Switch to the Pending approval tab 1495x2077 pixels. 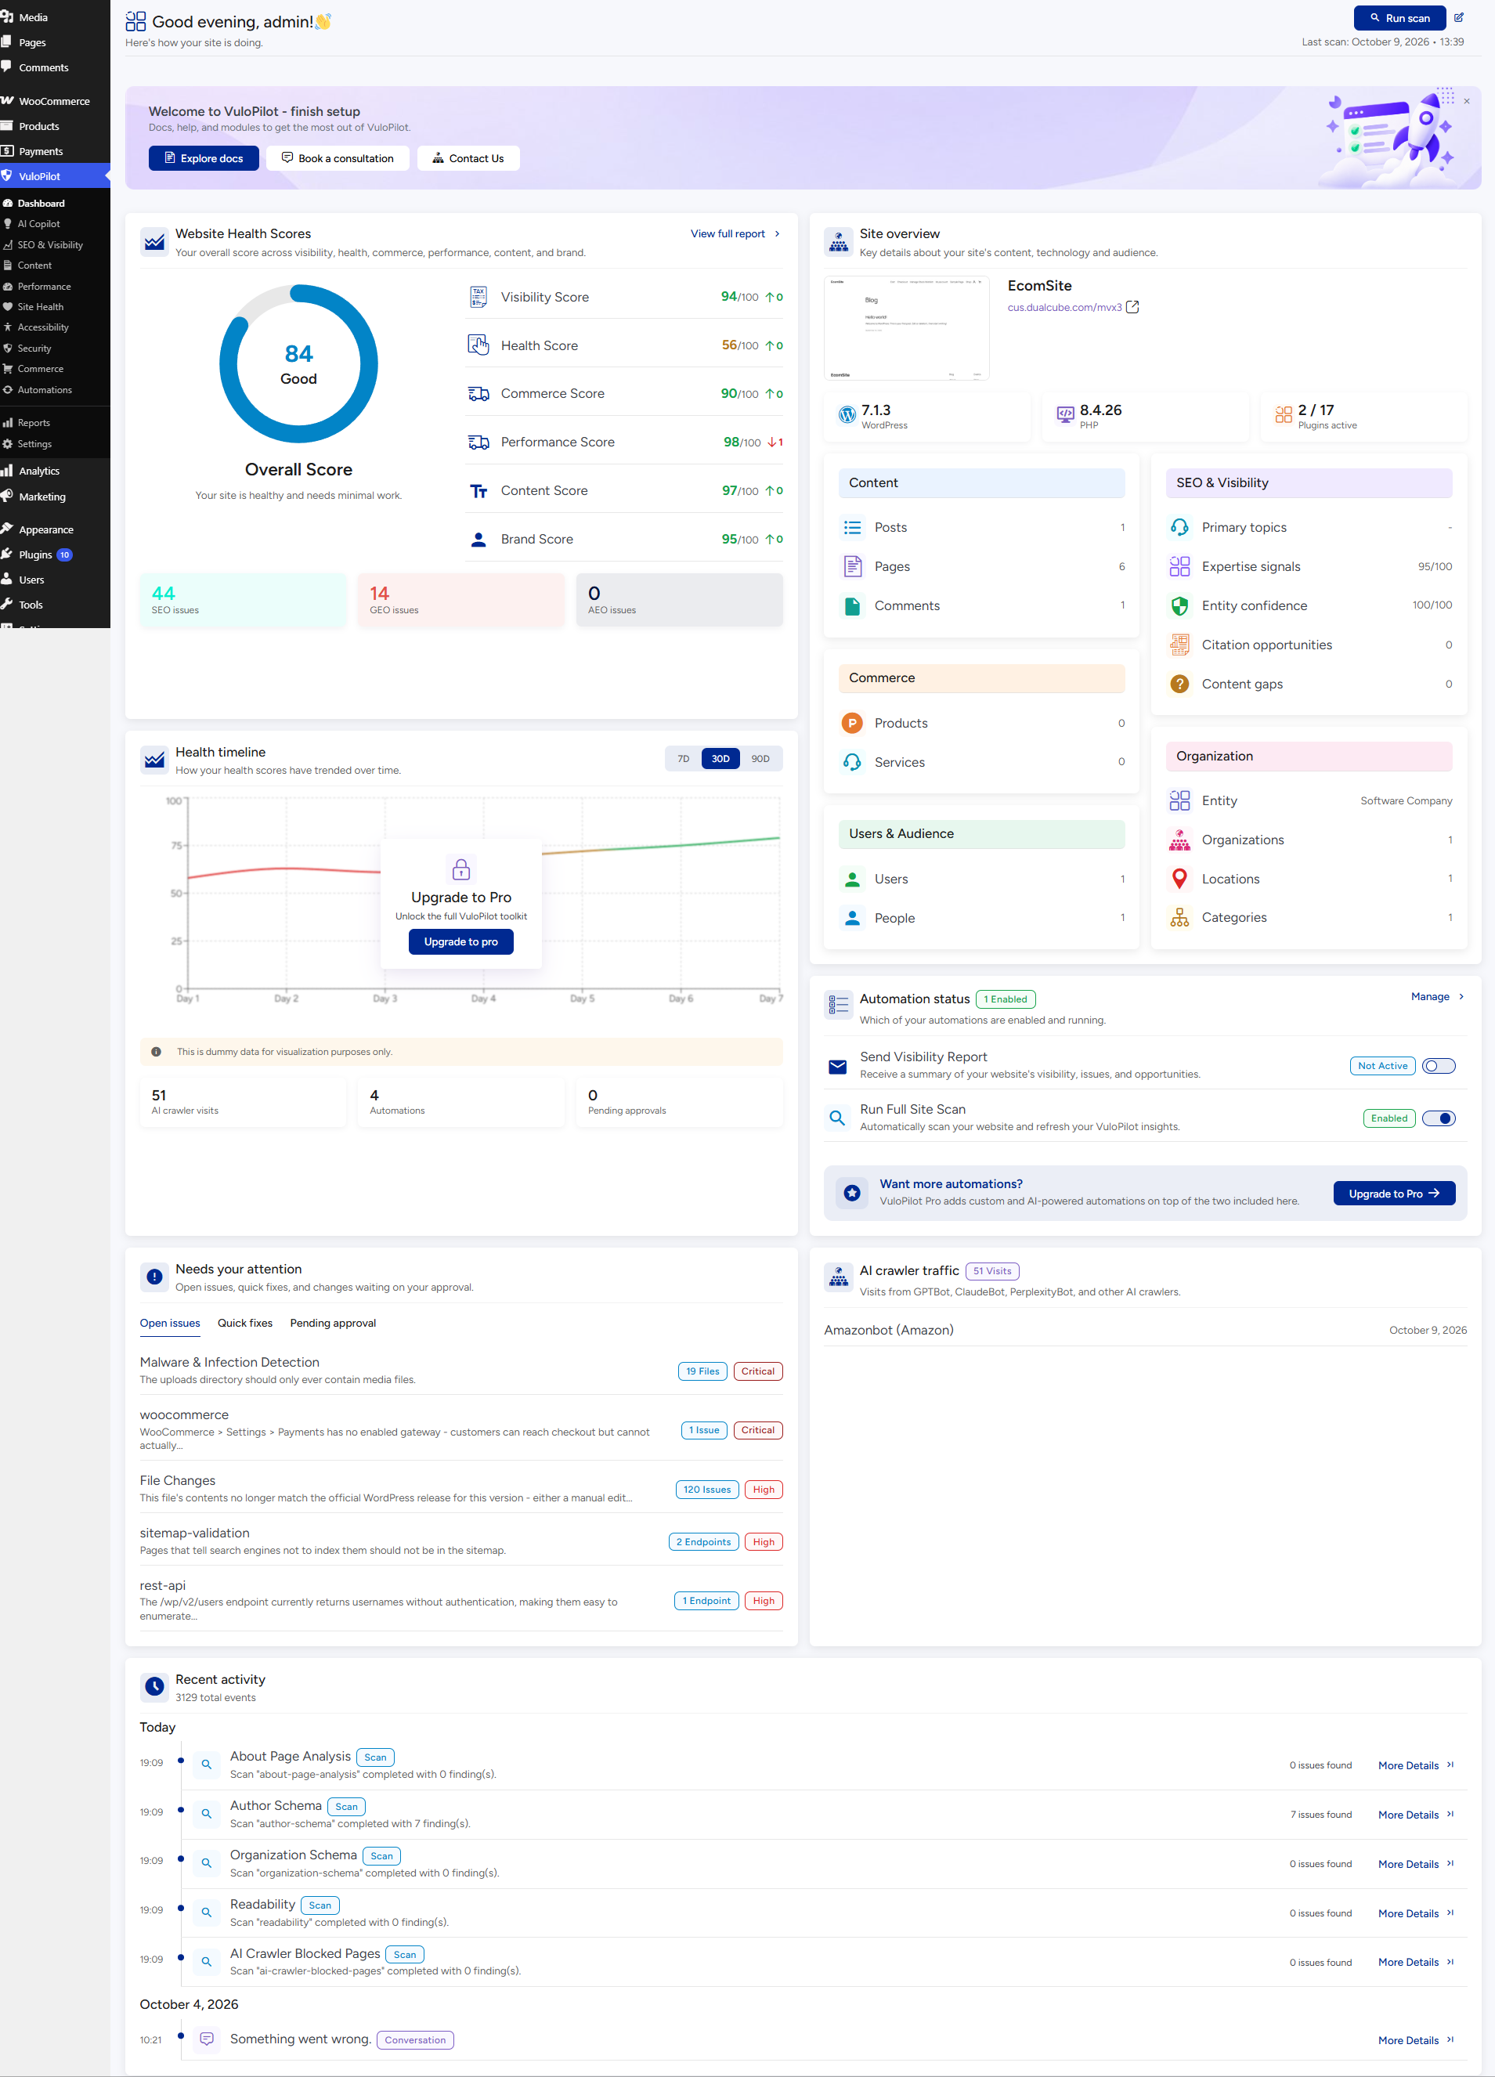332,1324
